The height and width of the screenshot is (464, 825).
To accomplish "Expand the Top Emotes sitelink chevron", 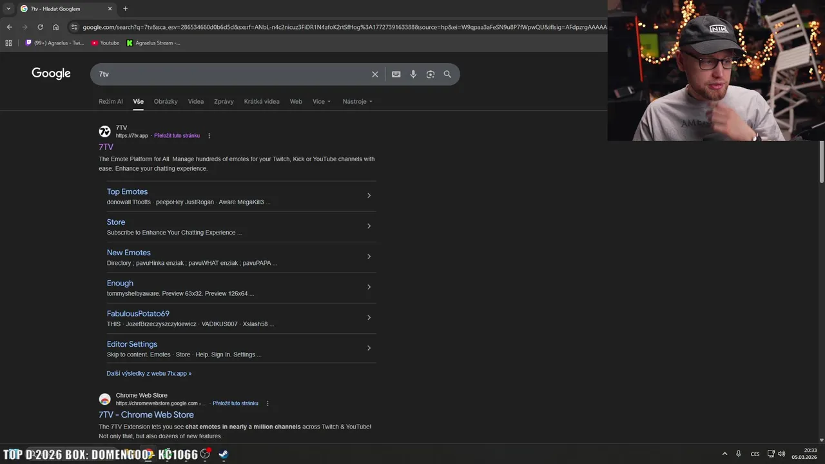I will 369,195.
